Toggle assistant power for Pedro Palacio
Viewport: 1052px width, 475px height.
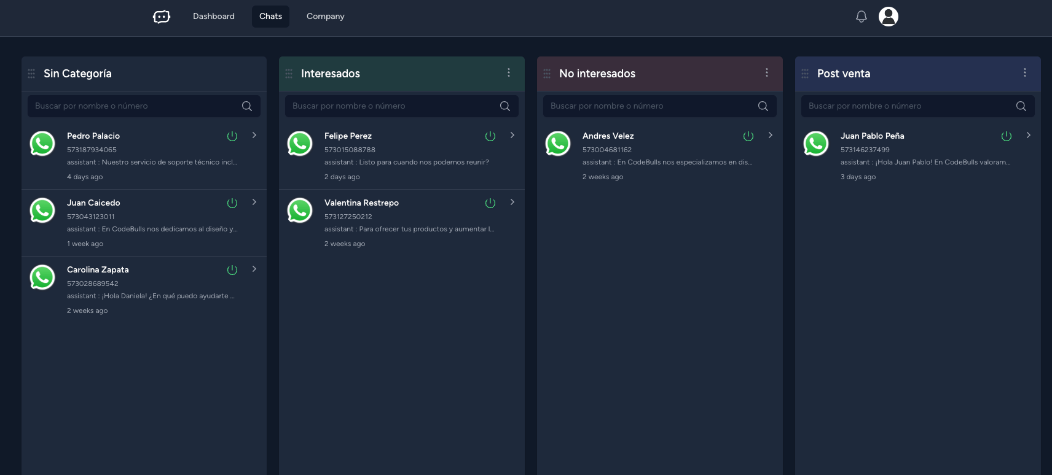232,136
